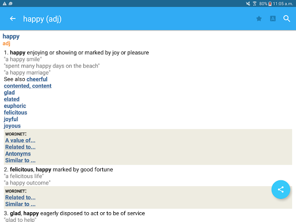Add happy to favorites with star icon

coord(259,18)
